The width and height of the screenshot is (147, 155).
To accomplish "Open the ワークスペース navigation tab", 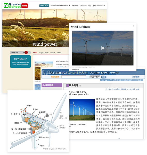I will (116, 80).
